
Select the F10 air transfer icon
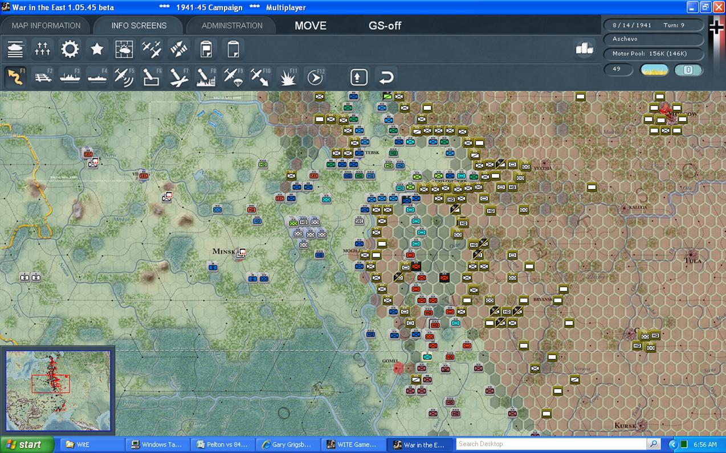pos(260,77)
